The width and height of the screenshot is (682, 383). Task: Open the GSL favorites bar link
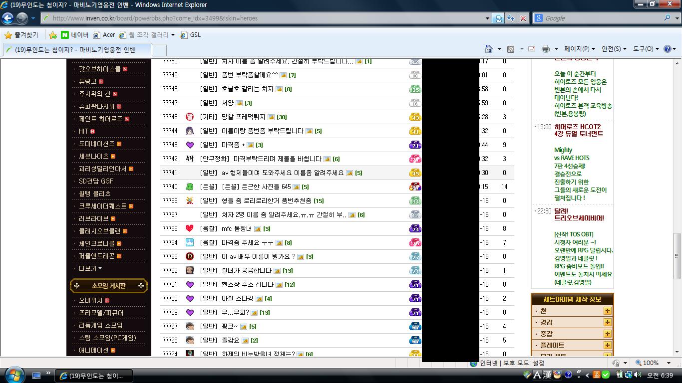(190, 35)
